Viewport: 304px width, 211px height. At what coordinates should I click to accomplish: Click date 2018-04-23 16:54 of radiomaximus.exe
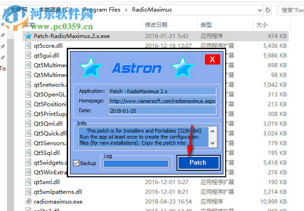(x=169, y=202)
